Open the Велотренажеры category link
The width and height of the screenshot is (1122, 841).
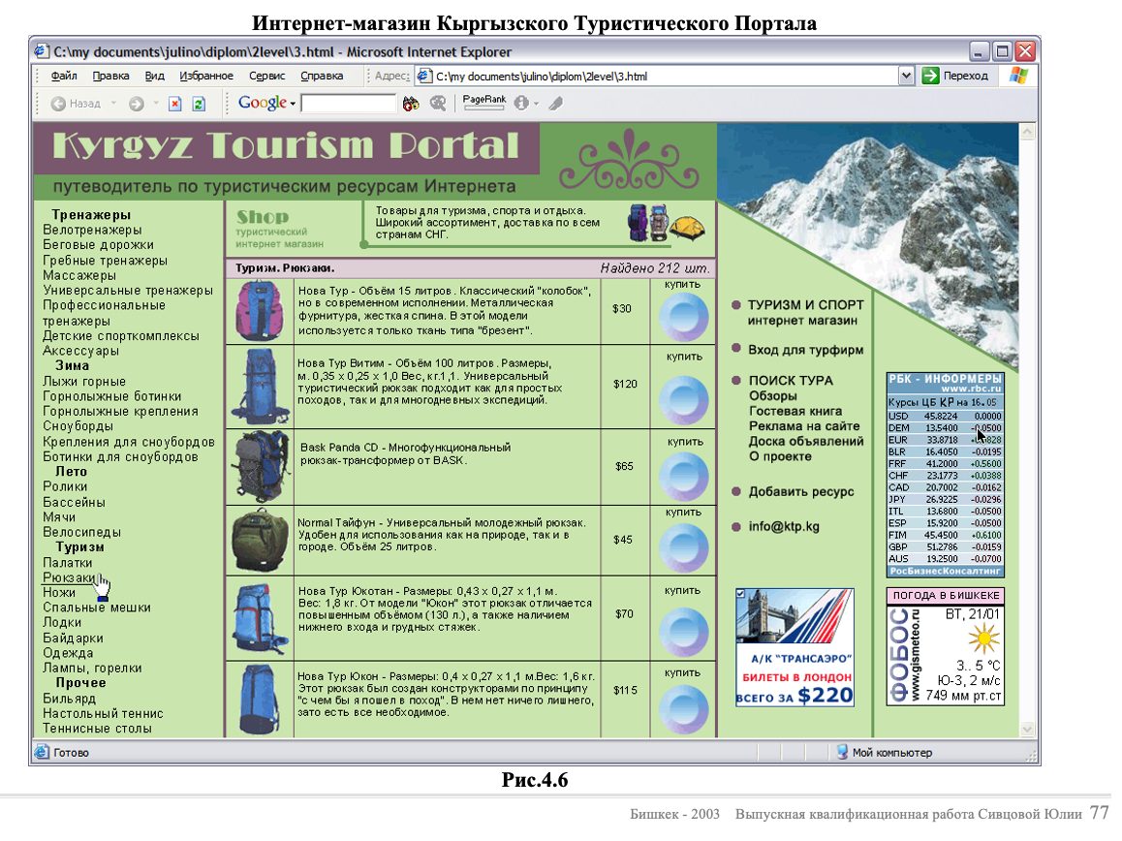point(92,230)
